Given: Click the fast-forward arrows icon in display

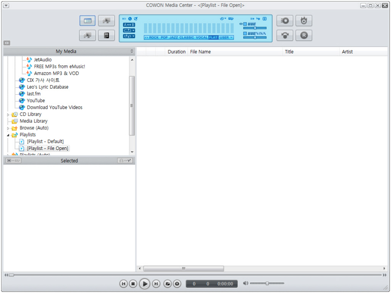Looking at the screenshot, I should pos(124,19).
